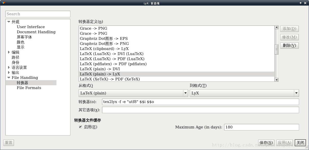Select LaTeX (LuaTeX) -> DVI (LuaTeX) converter
This screenshot has width=309, height=150.
pyautogui.click(x=176, y=54)
